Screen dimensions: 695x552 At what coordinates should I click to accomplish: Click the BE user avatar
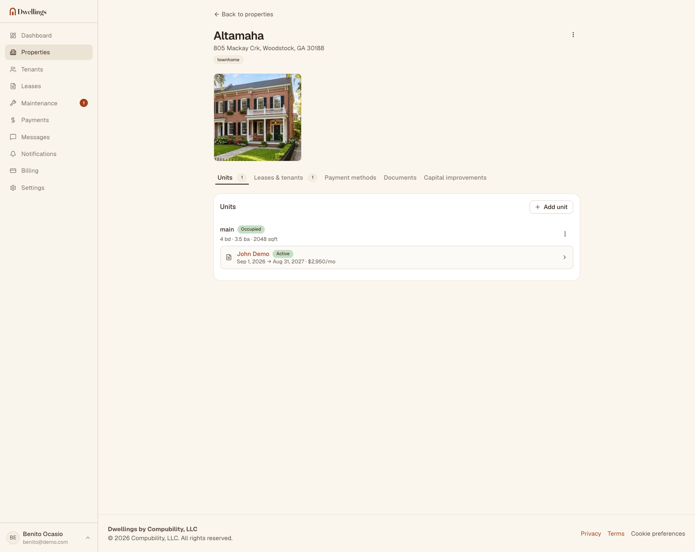tap(13, 538)
